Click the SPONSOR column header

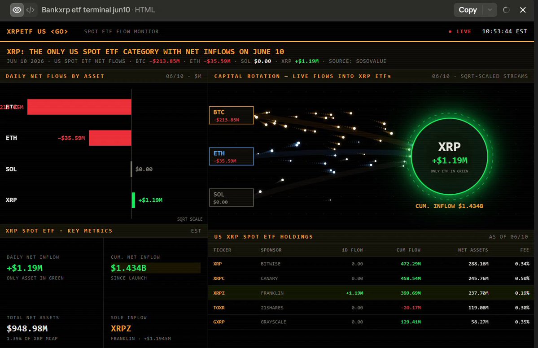[271, 250]
